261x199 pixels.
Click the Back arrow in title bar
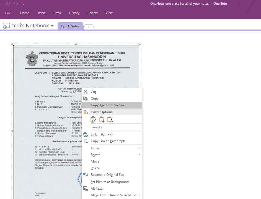pyautogui.click(x=8, y=4)
